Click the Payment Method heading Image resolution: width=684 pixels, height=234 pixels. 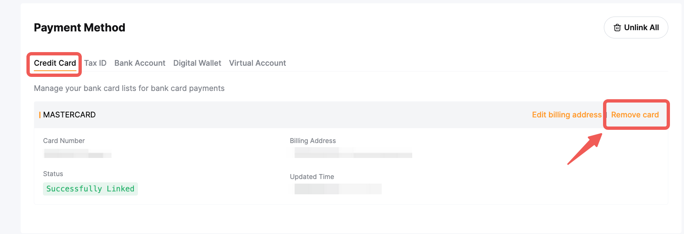pyautogui.click(x=79, y=28)
